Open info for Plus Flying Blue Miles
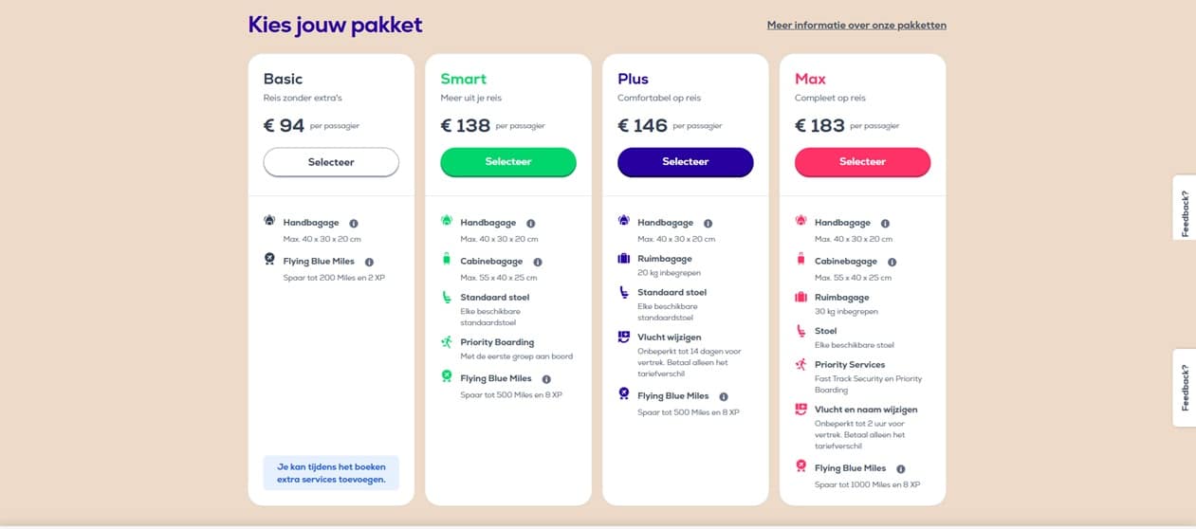This screenshot has width=1196, height=529. point(724,396)
